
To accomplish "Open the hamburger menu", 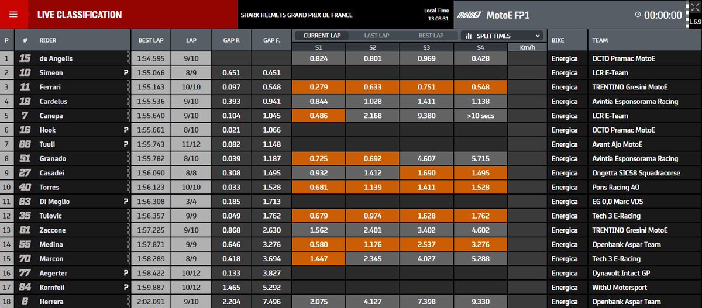I will [x=13, y=15].
